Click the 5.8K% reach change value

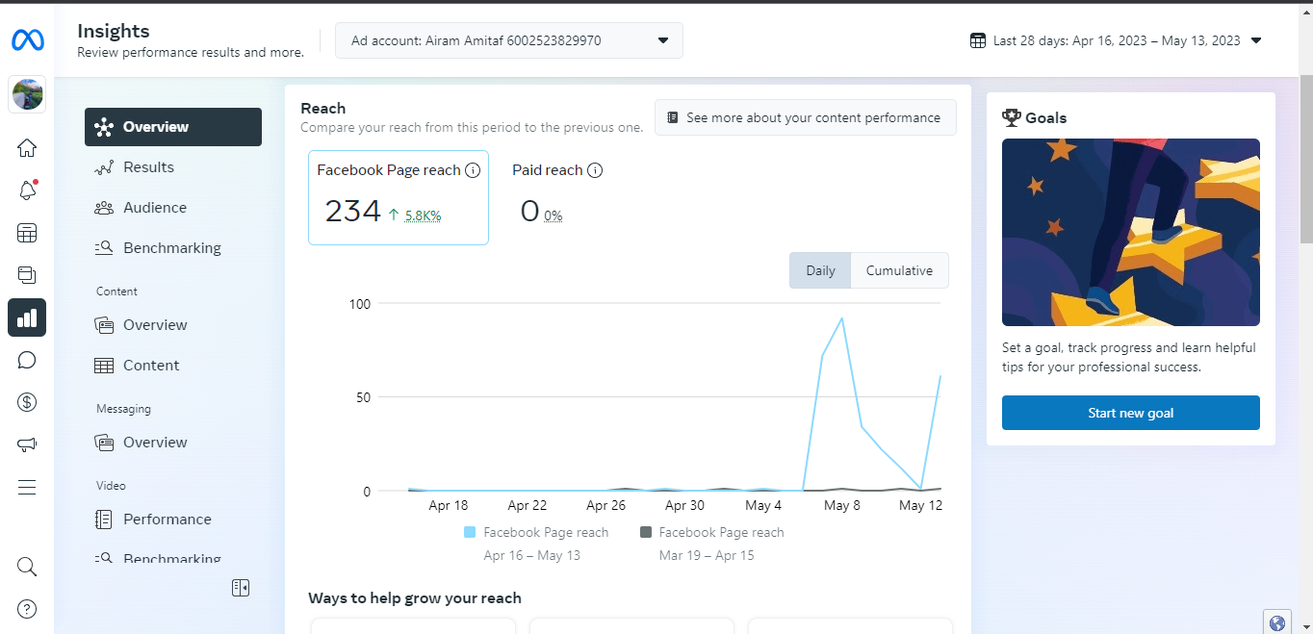(x=423, y=216)
